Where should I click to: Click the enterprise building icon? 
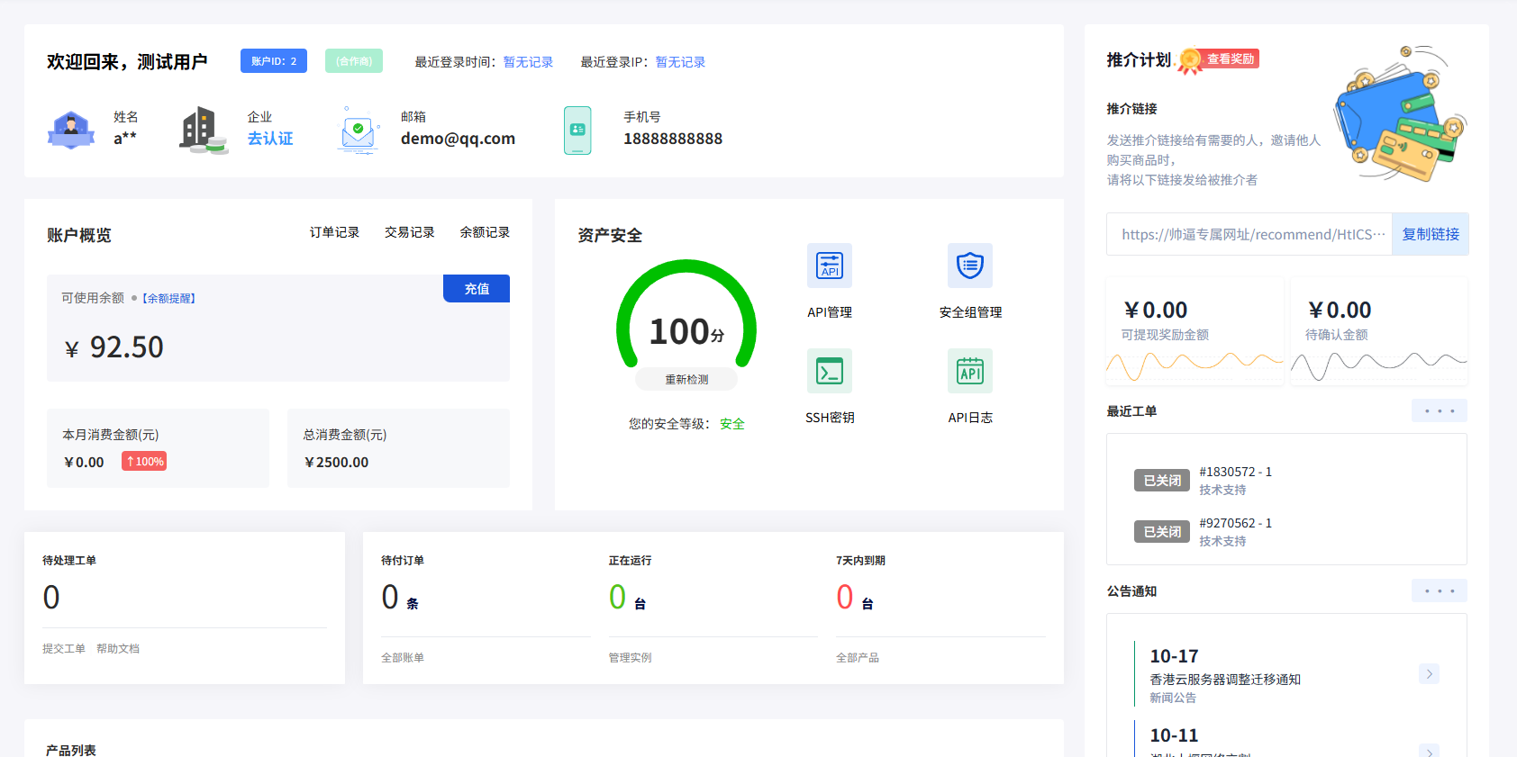203,131
